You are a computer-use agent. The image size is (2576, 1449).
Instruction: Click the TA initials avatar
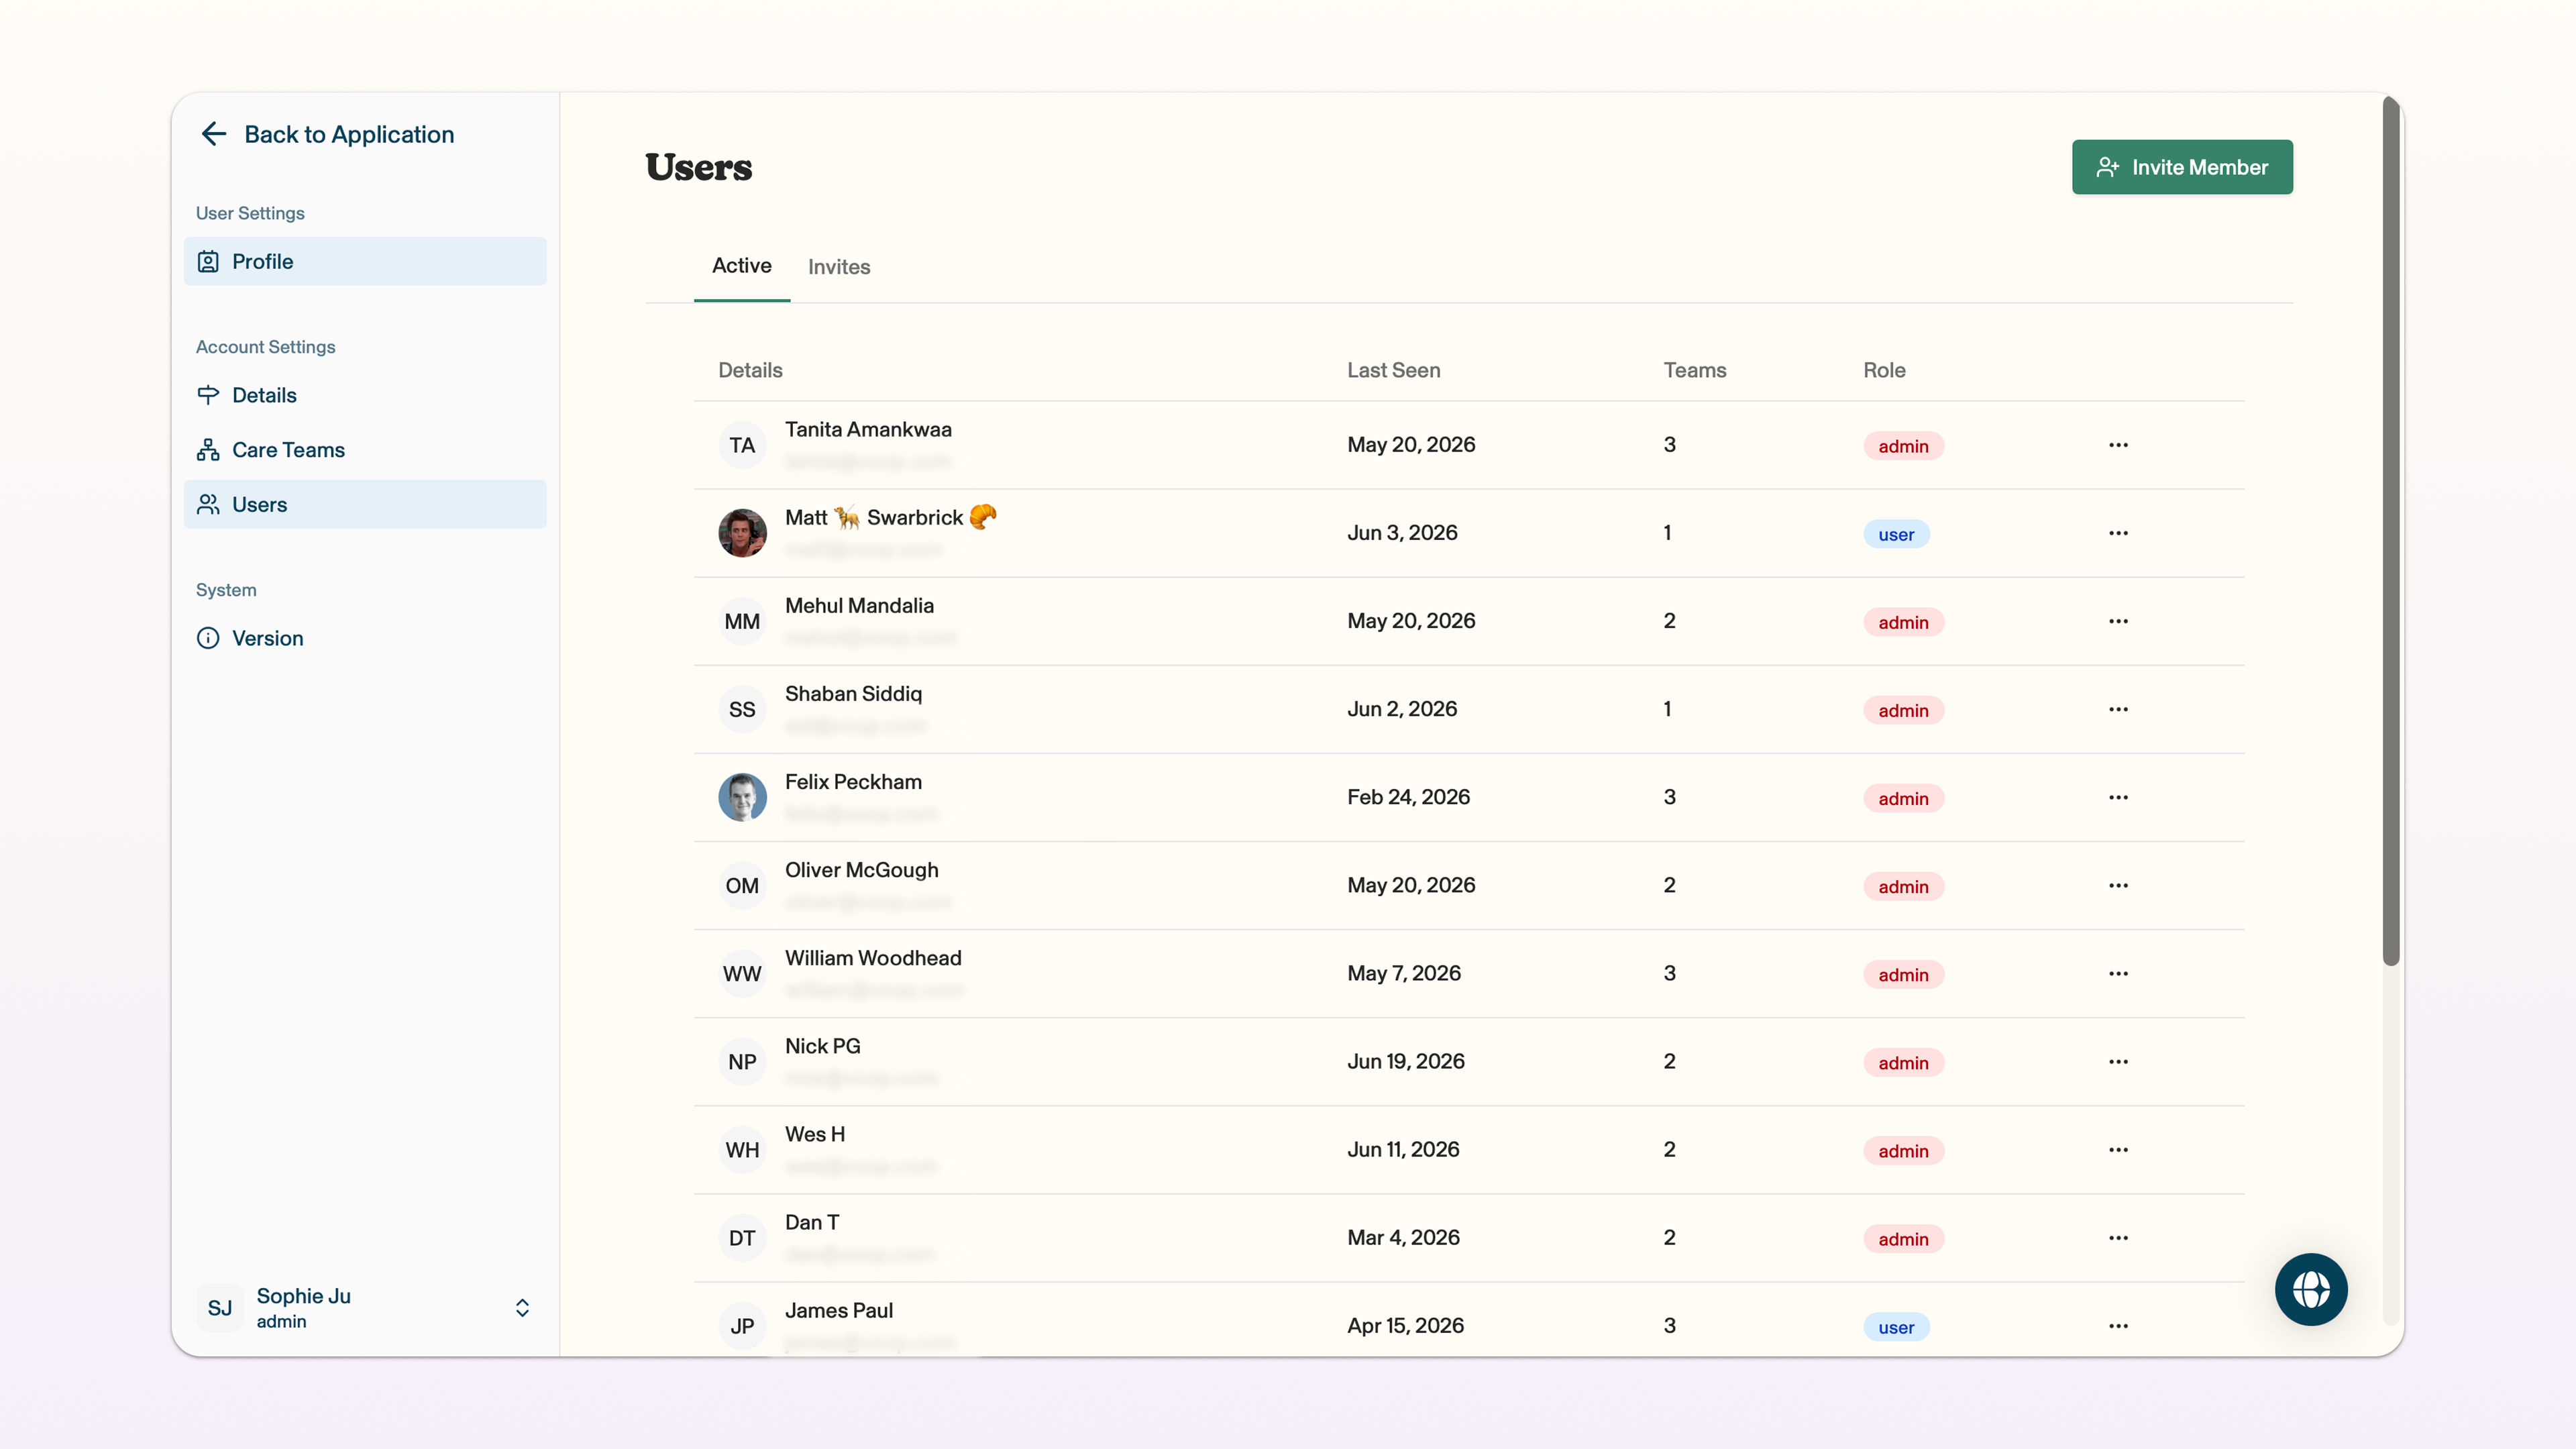click(742, 445)
